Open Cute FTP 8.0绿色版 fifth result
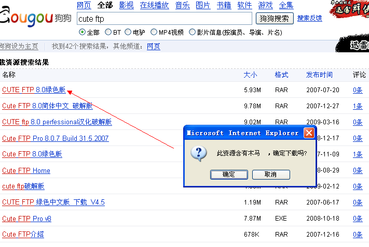 click(32, 154)
